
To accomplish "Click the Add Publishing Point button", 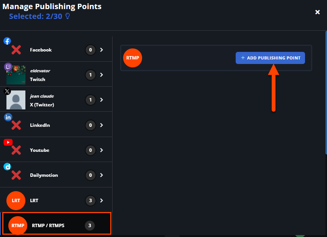I will [x=270, y=58].
